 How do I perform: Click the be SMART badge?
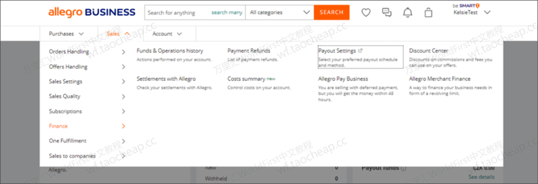pyautogui.click(x=466, y=6)
